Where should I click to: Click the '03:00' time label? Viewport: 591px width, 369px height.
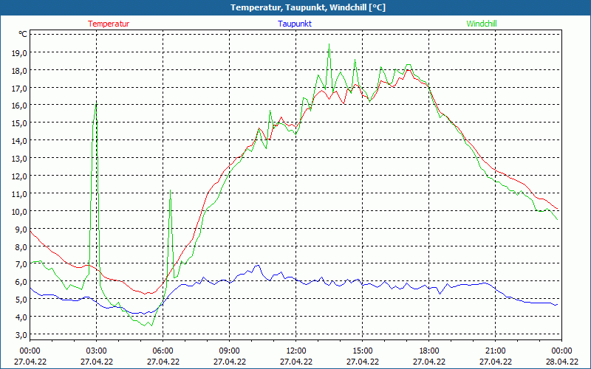tap(97, 351)
